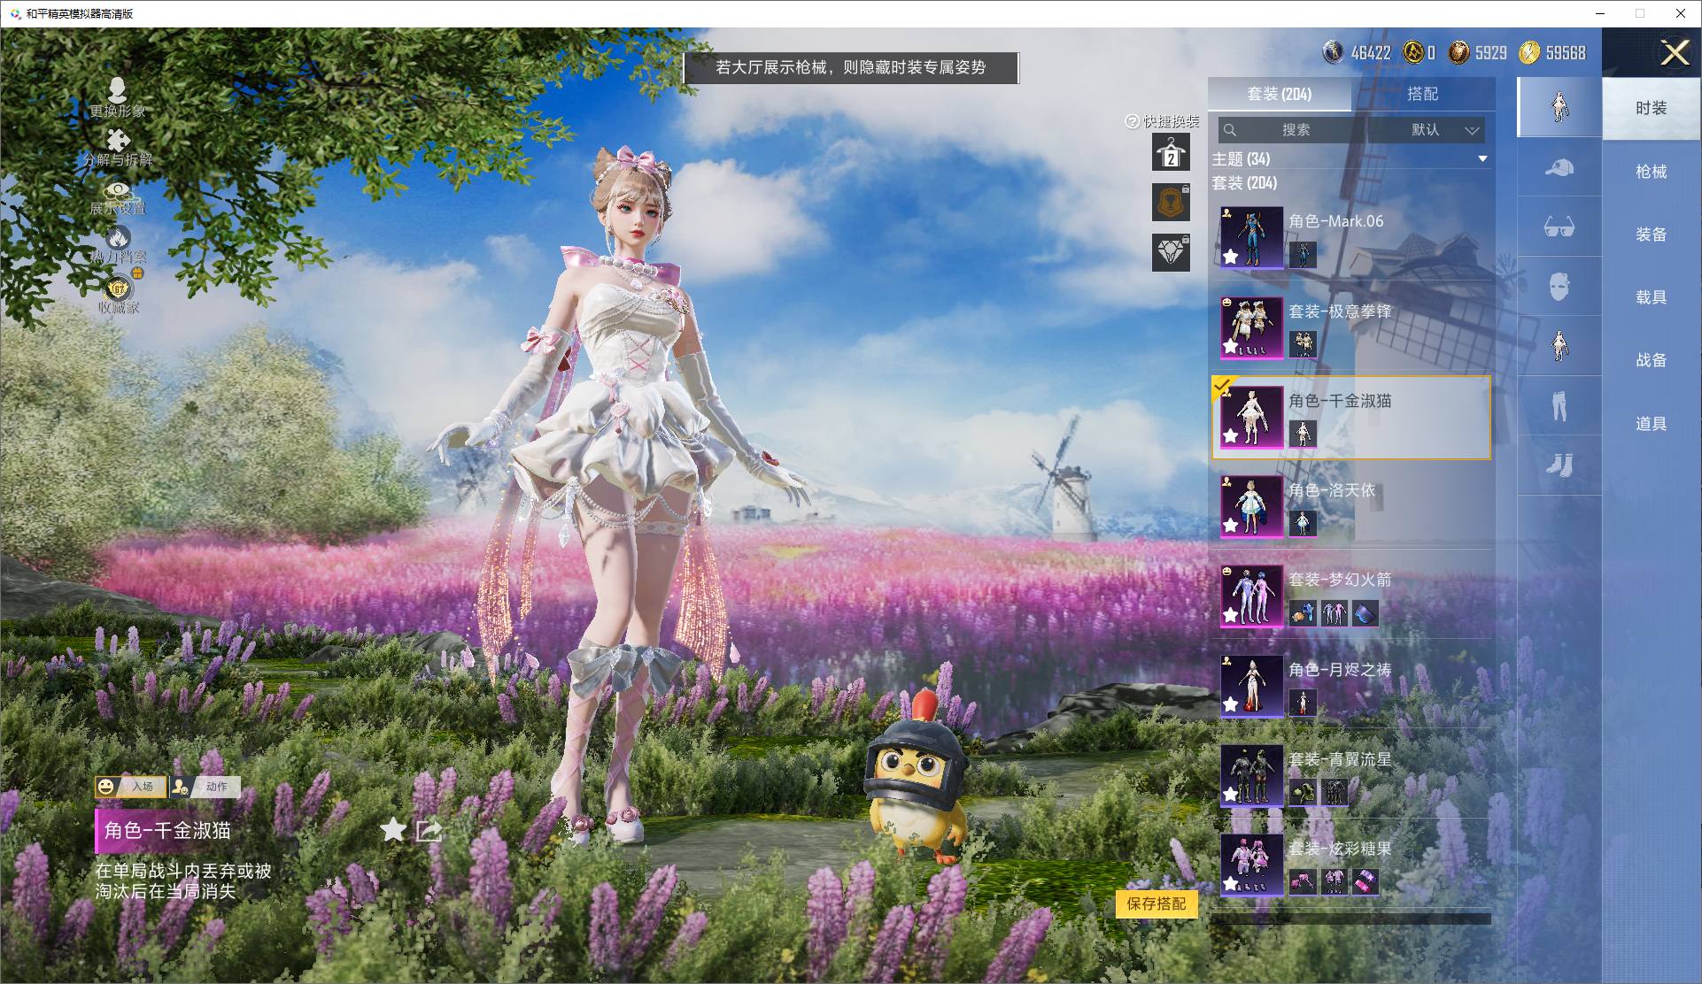This screenshot has height=984, width=1702.
Task: Select the locked trophy quick outfit slot
Action: click(1171, 203)
